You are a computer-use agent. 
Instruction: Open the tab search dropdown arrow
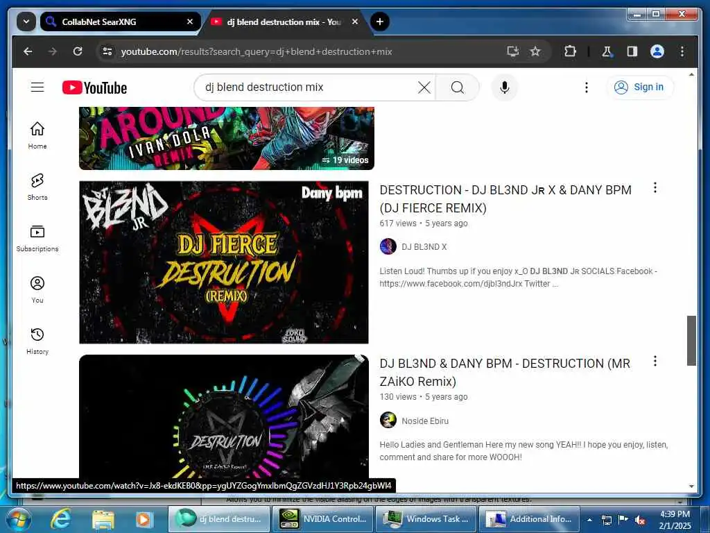pyautogui.click(x=26, y=22)
